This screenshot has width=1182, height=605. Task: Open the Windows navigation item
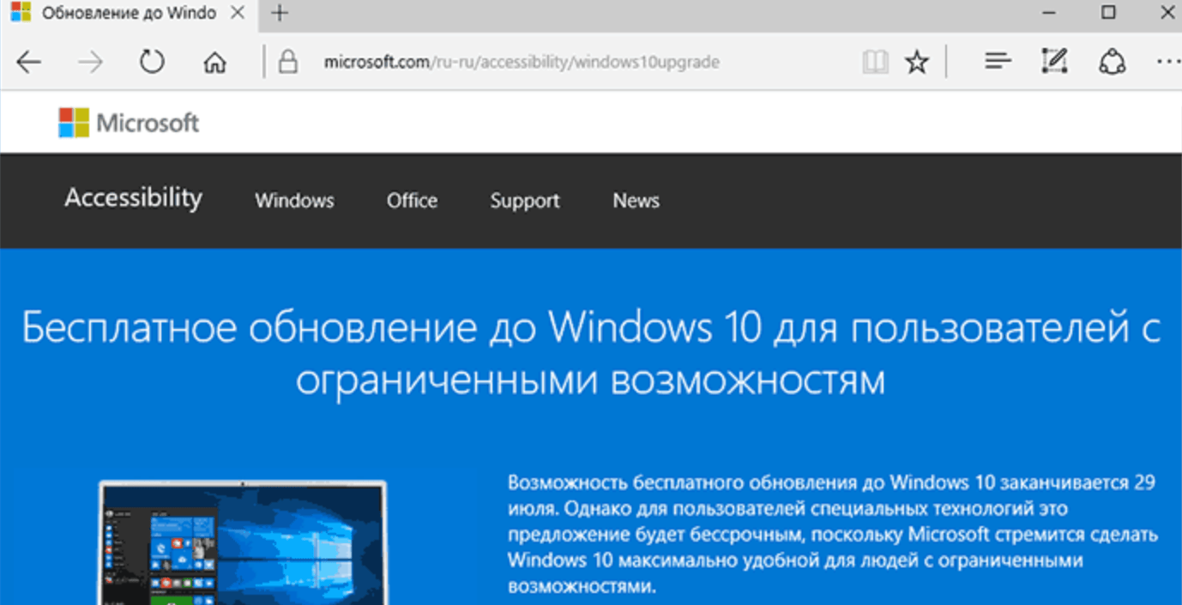(294, 201)
